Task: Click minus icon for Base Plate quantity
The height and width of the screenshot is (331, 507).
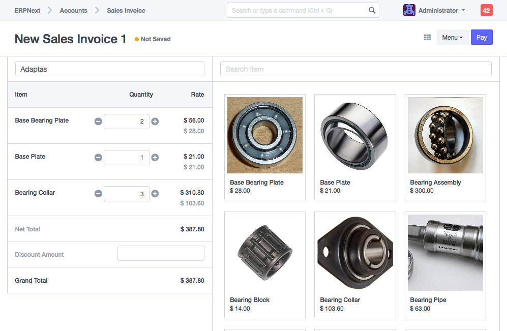Action: click(x=98, y=158)
